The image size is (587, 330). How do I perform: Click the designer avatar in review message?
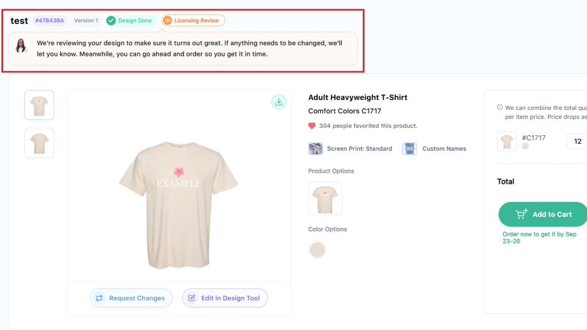(x=22, y=46)
